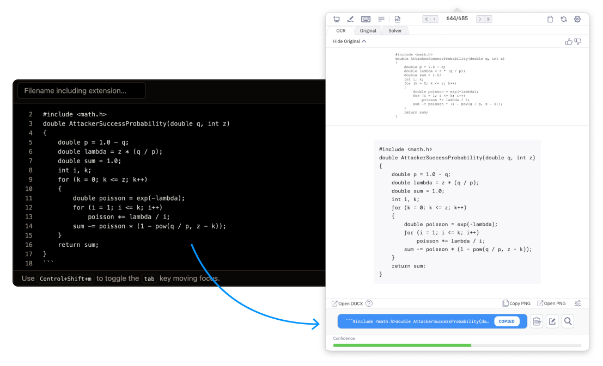Click editor line 'for (i = 1; i <= k; i++)'
The image size is (603, 366).
[118, 207]
